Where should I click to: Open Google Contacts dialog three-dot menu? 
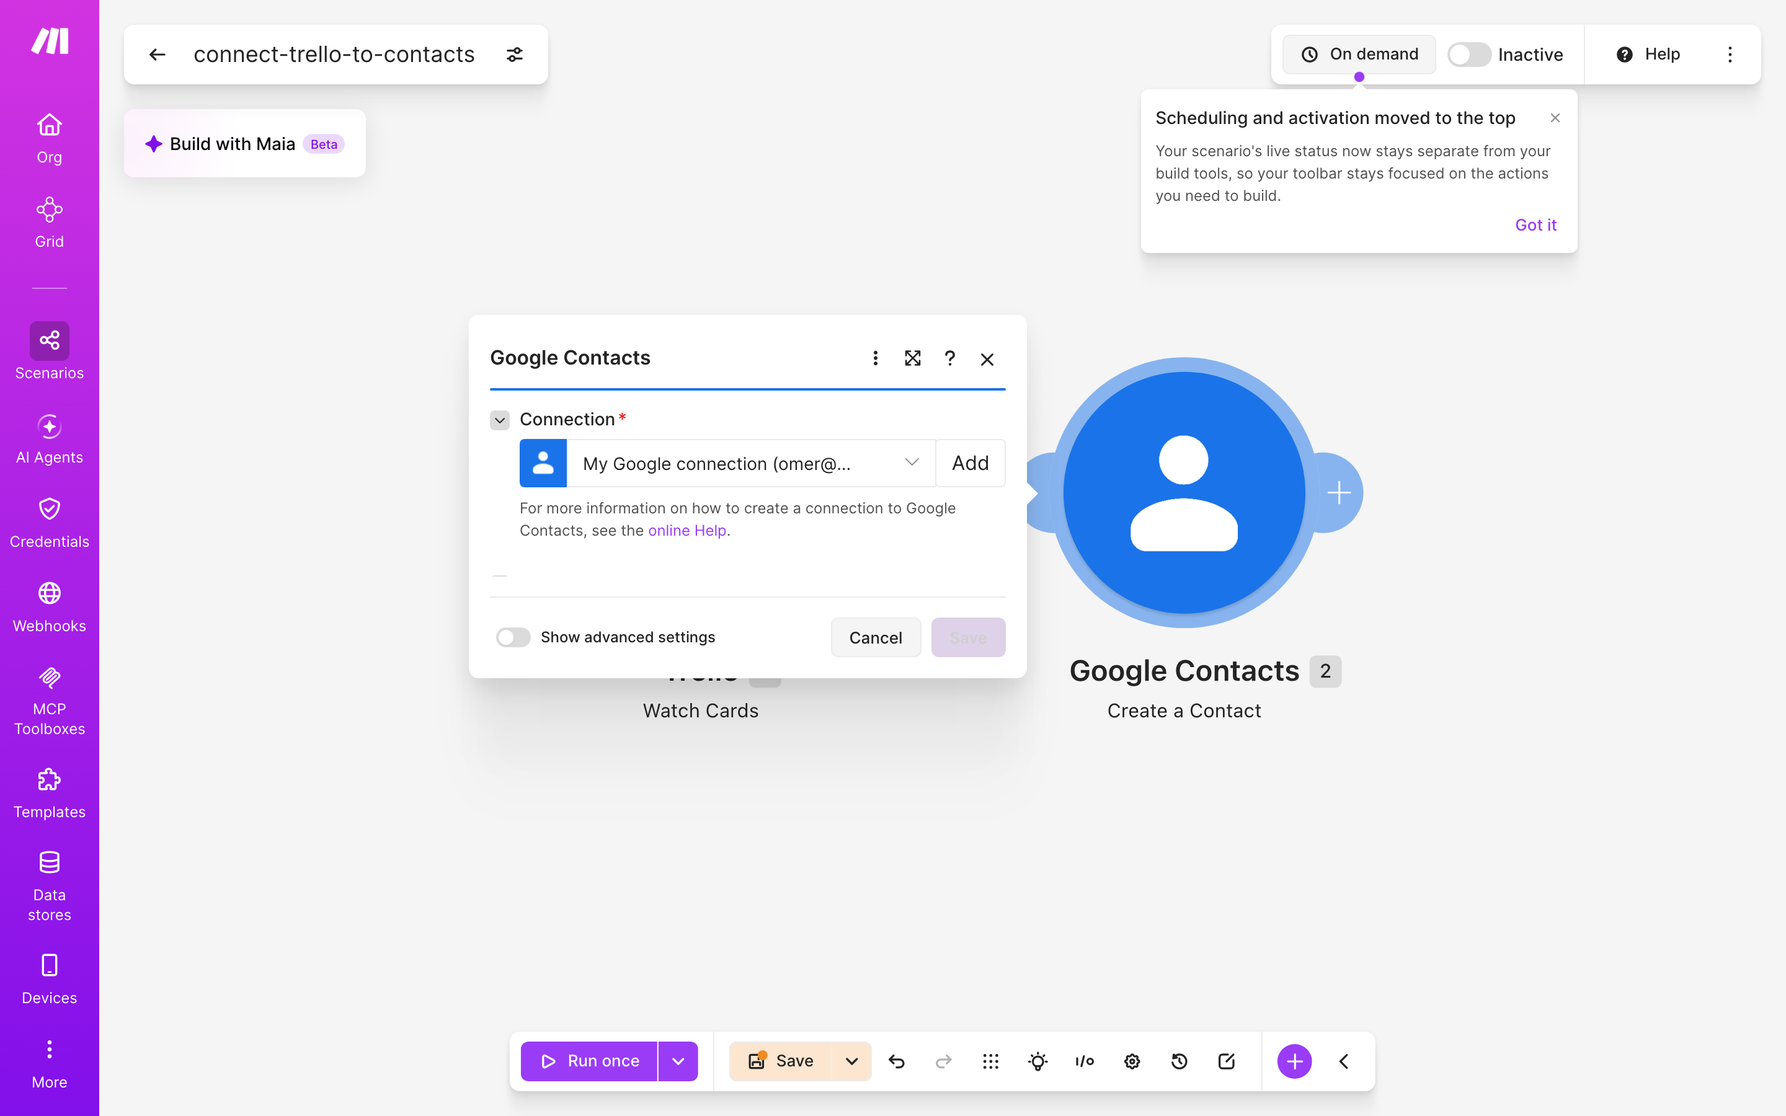click(x=875, y=359)
